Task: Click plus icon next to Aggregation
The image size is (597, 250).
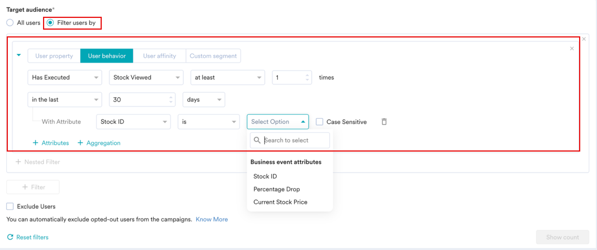Action: 80,143
